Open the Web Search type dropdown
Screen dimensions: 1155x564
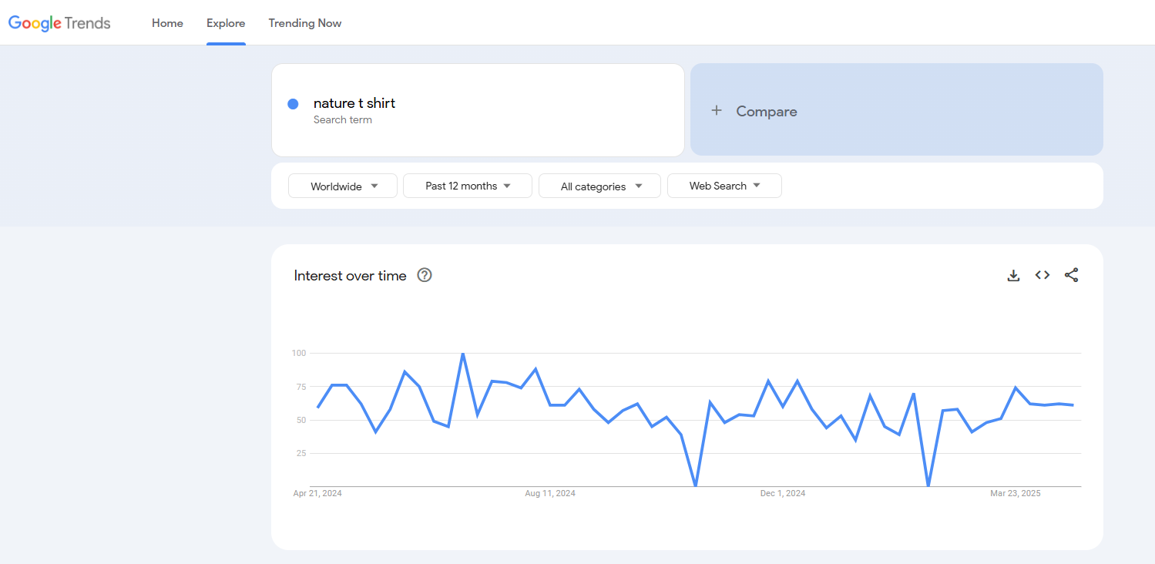[724, 186]
